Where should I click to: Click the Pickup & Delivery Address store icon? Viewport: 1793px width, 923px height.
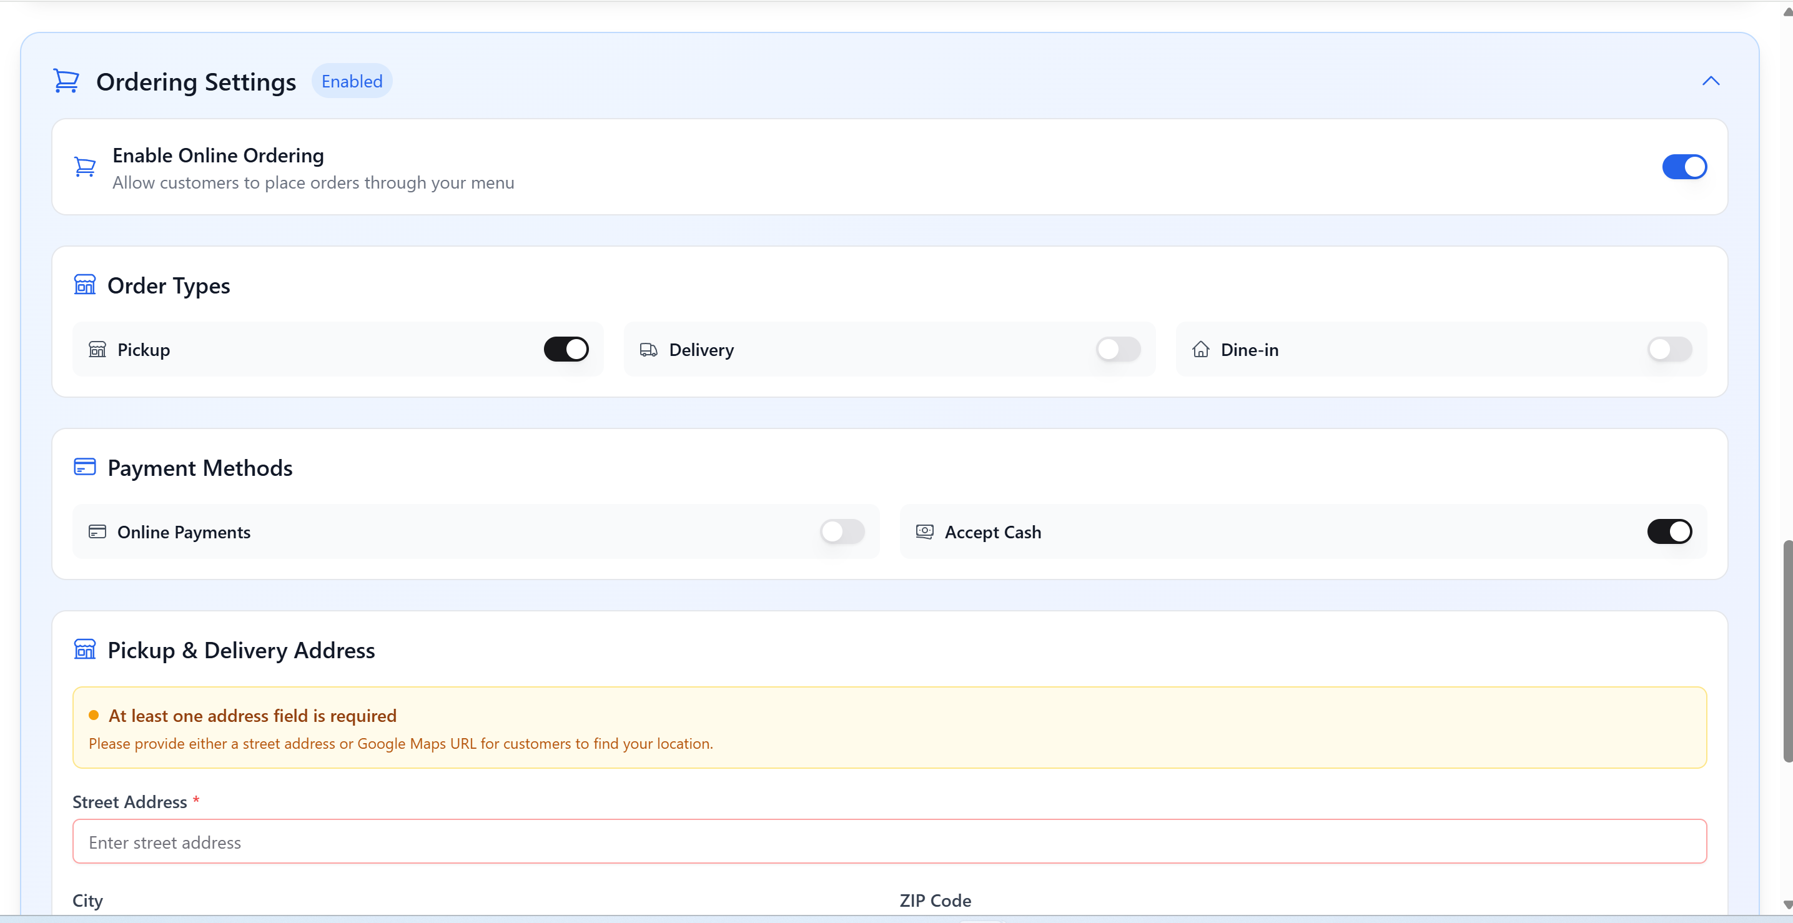[x=85, y=649]
